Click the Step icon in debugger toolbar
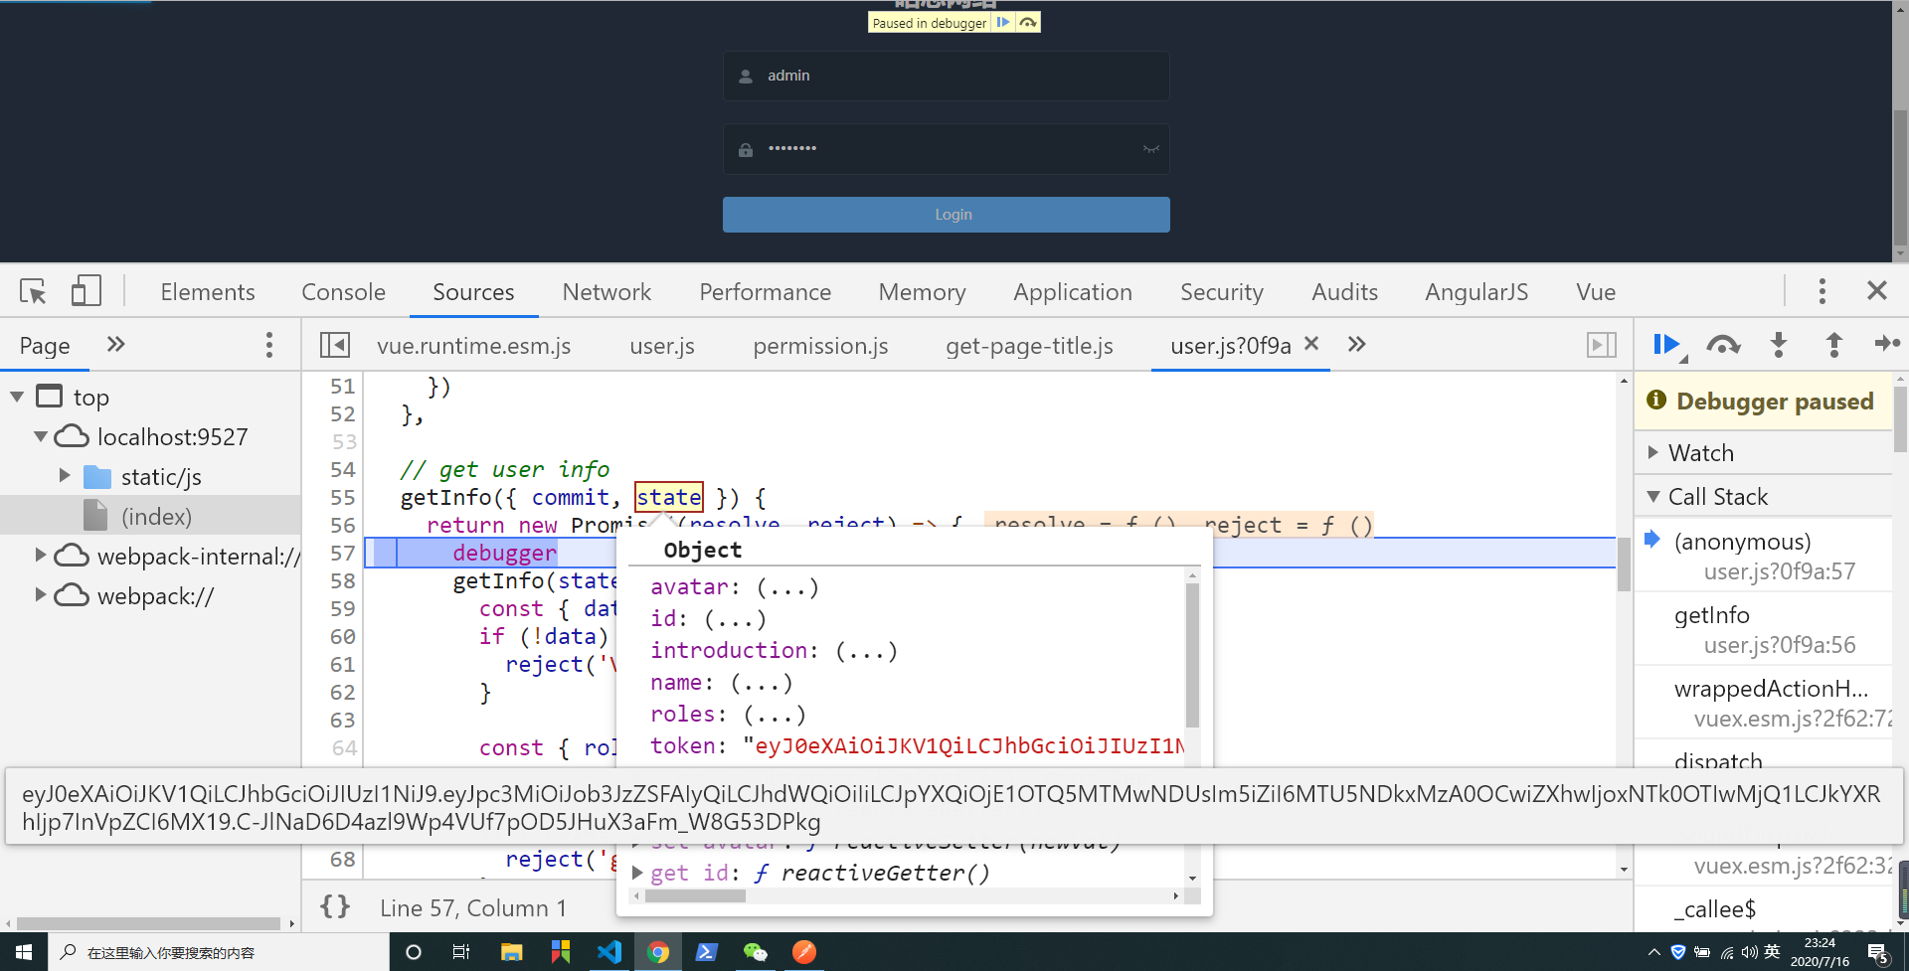 1886,344
